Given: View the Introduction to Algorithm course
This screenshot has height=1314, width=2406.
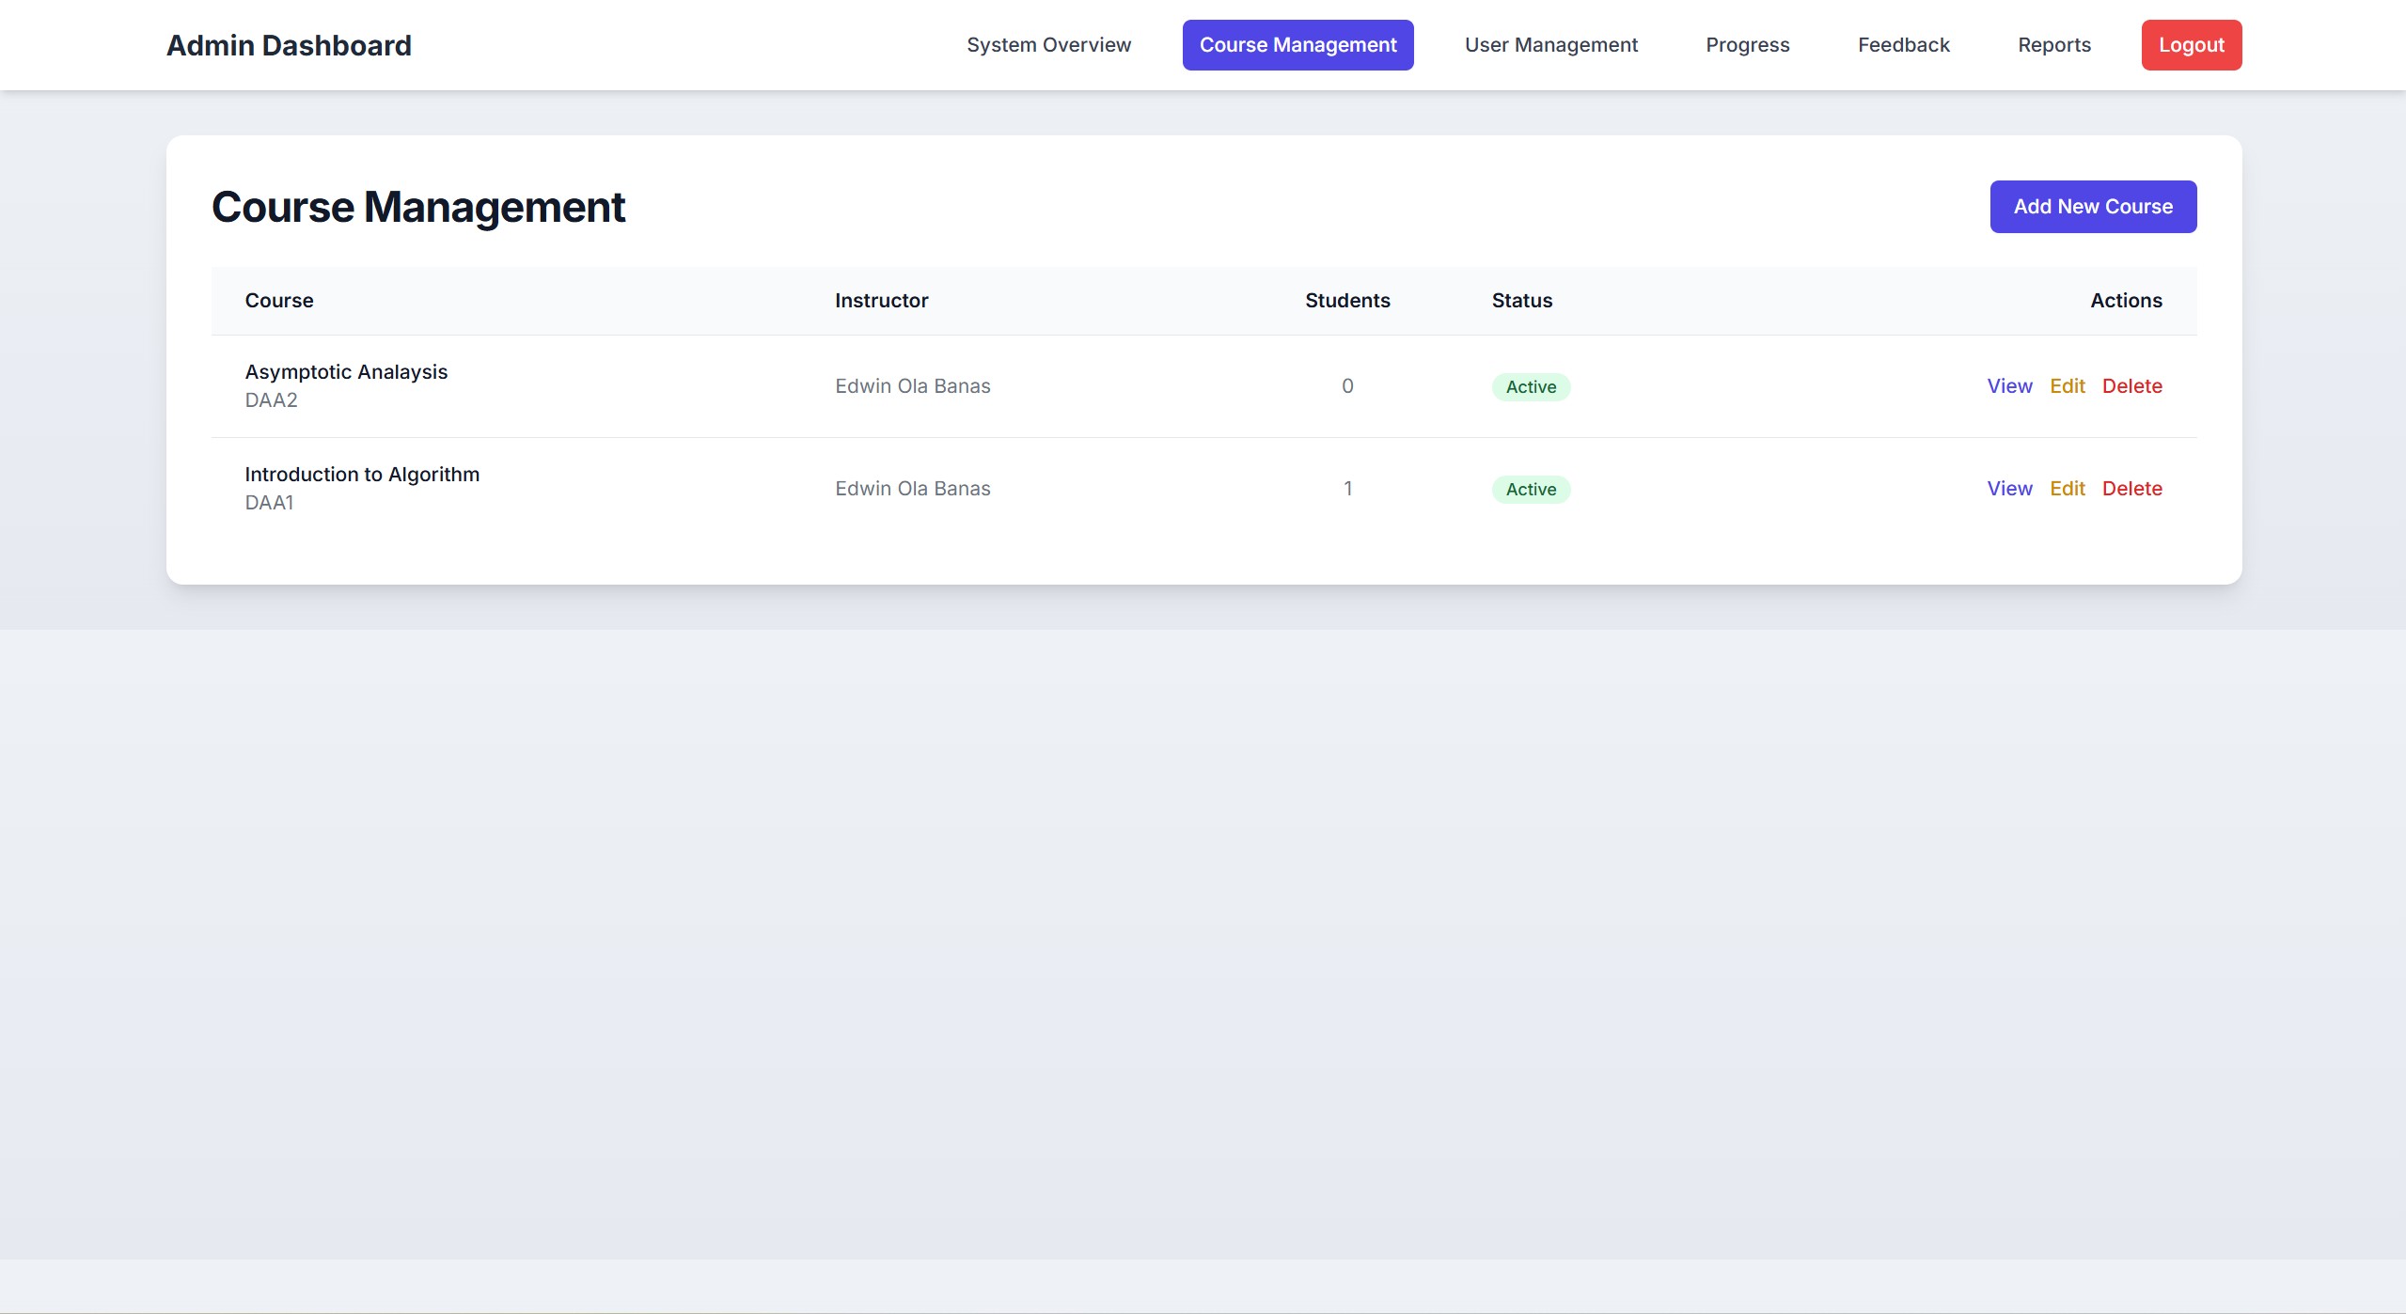Looking at the screenshot, I should [x=2009, y=489].
